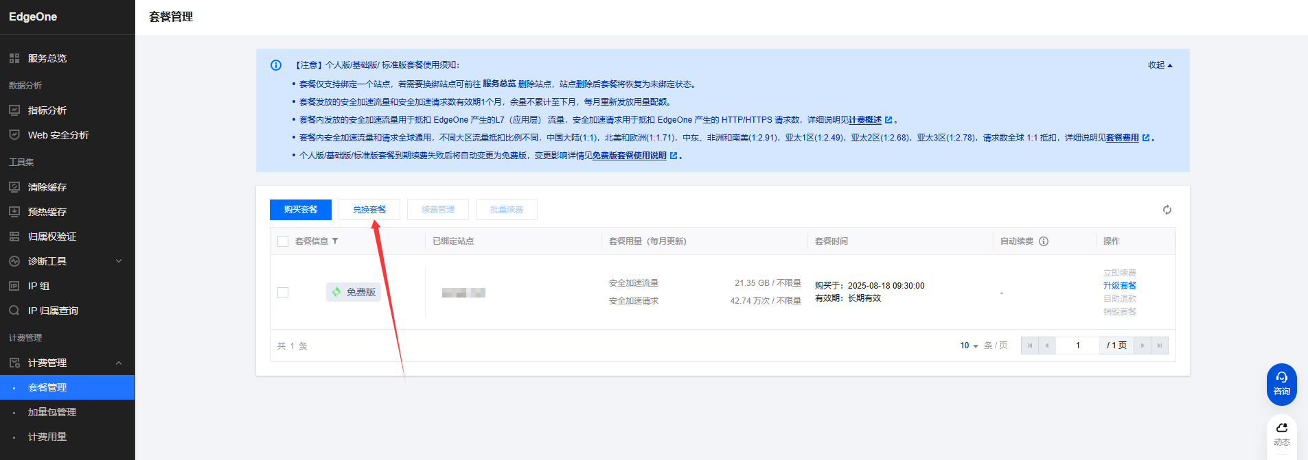This screenshot has width=1308, height=460.
Task: Click the 批量续费 button
Action: click(507, 210)
